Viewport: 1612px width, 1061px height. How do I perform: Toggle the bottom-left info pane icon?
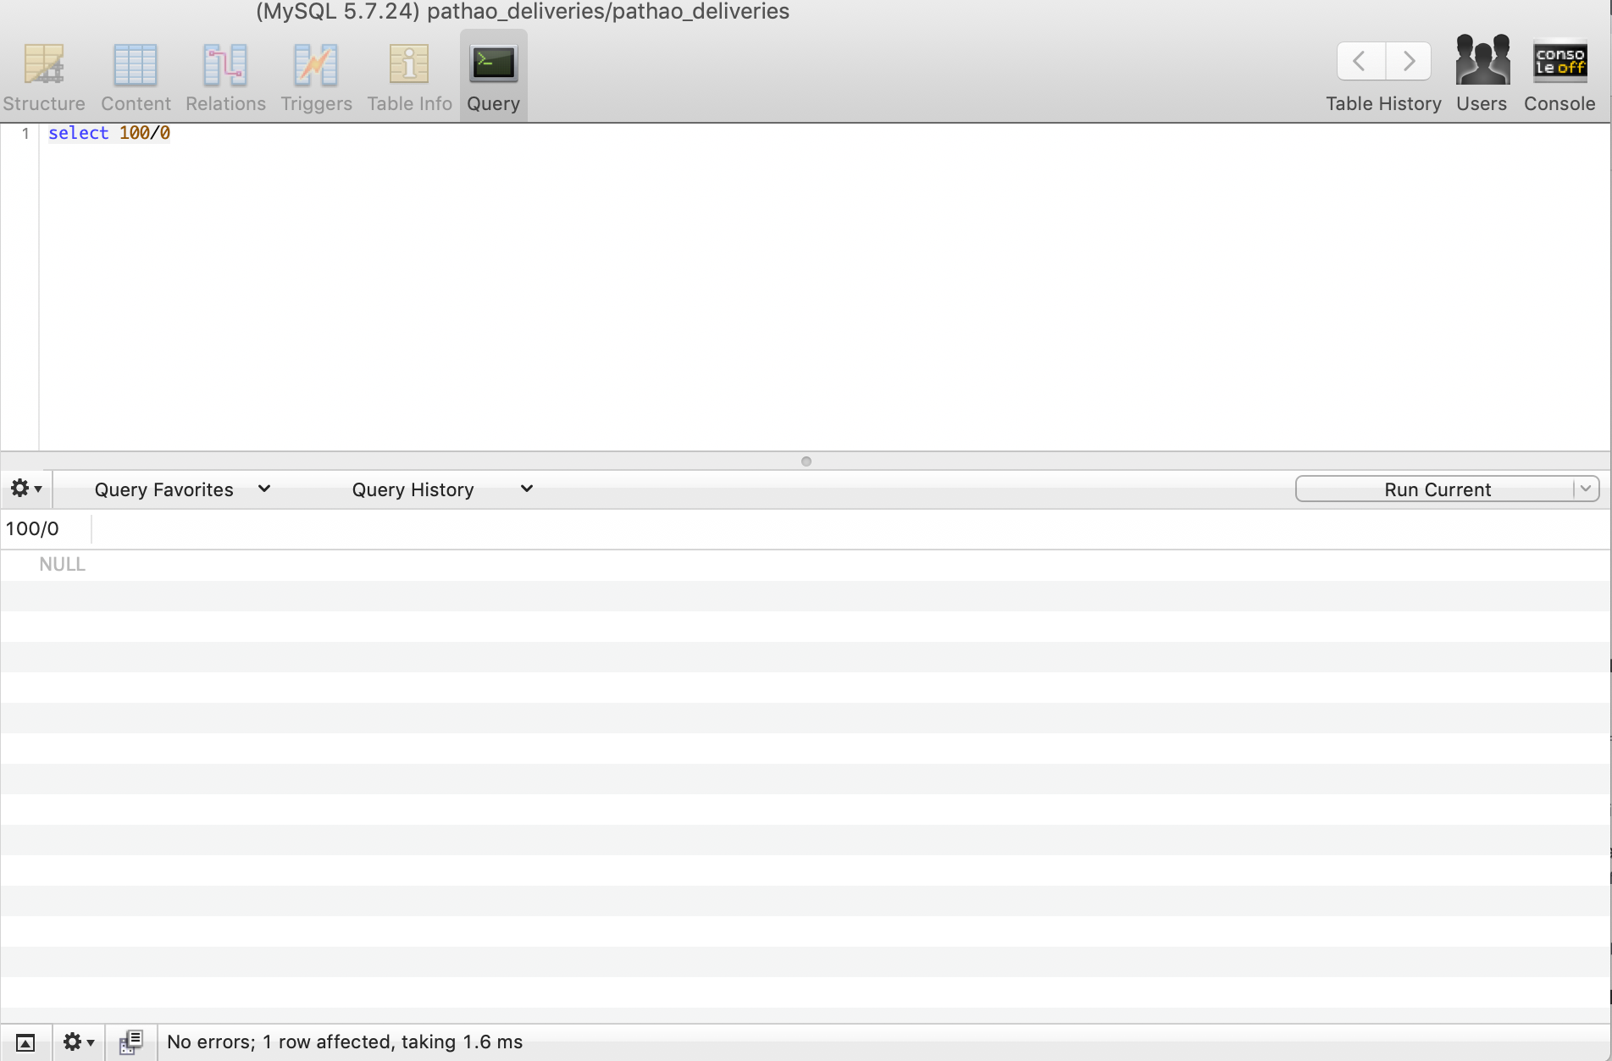tap(25, 1042)
